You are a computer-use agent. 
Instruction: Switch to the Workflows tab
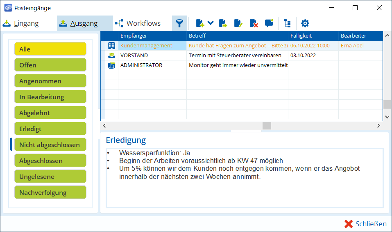coord(138,23)
